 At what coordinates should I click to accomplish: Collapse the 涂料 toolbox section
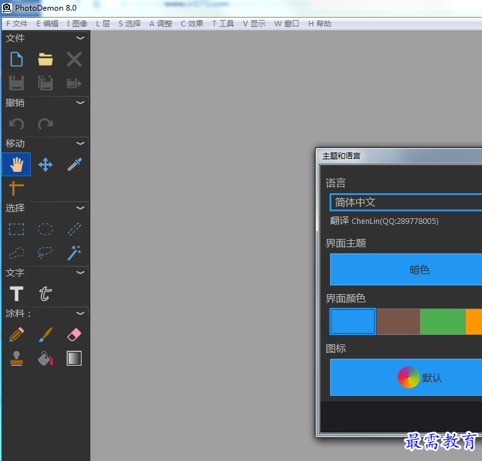point(80,313)
